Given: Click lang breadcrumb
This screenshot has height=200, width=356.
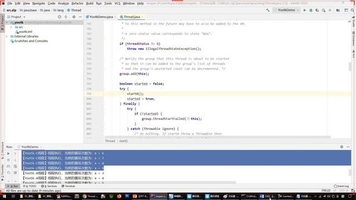Looking at the screenshot, I should [58, 10].
